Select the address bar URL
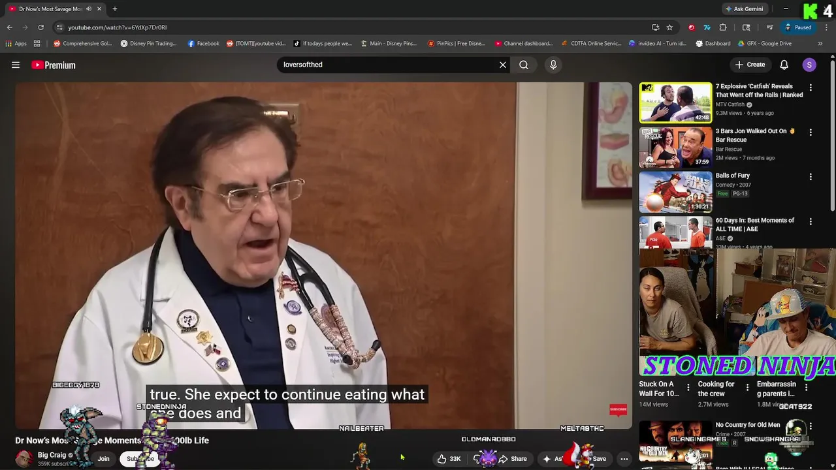Image resolution: width=836 pixels, height=470 pixels. coord(118,27)
